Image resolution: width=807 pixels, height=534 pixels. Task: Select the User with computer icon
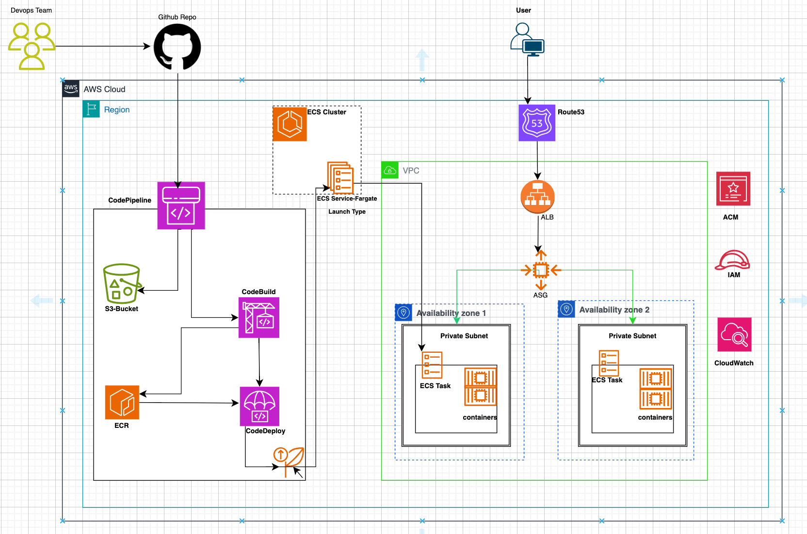[x=528, y=40]
